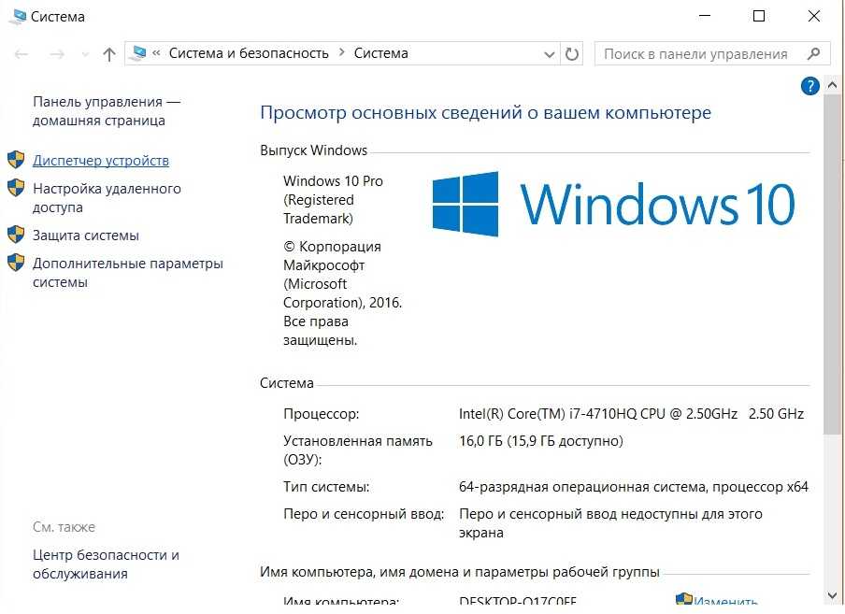The height and width of the screenshot is (614, 845).
Task: Select the Система breadcrumb in the address bar
Action: pos(380,53)
